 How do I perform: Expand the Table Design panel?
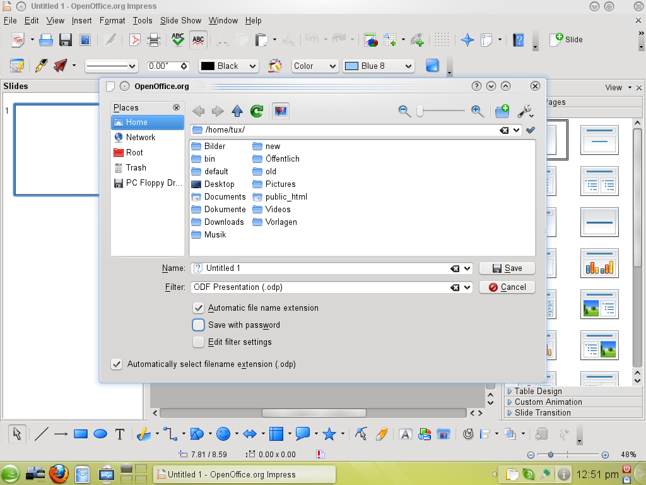[573, 391]
